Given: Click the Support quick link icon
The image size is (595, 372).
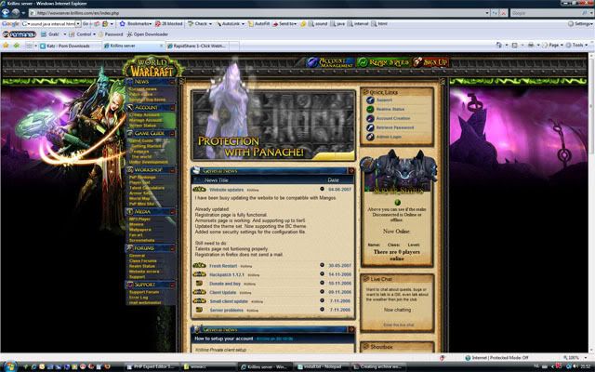Looking at the screenshot, I should tap(370, 100).
